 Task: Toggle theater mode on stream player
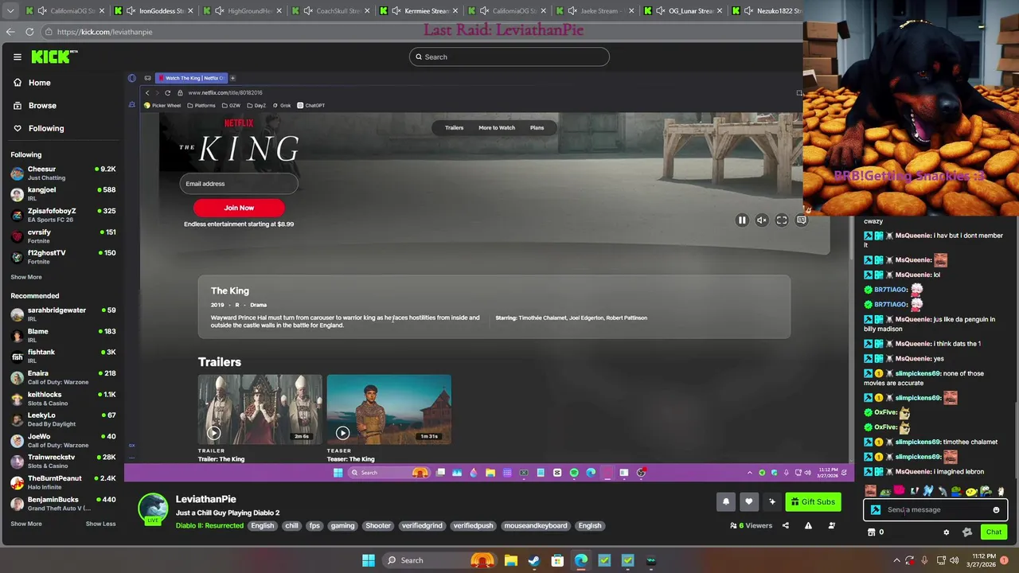802,220
